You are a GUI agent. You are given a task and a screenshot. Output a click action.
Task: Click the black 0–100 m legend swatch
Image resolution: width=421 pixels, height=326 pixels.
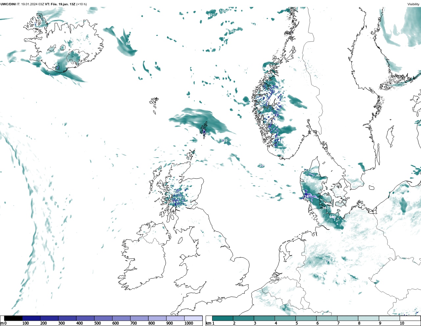click(13, 318)
